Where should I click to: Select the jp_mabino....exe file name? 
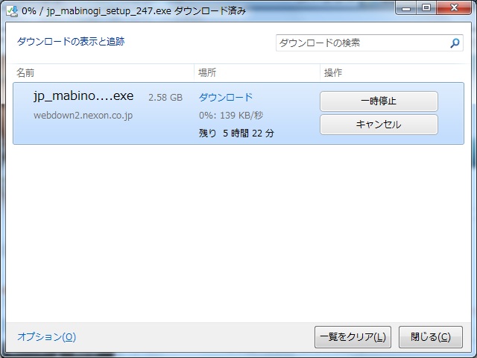(x=83, y=96)
